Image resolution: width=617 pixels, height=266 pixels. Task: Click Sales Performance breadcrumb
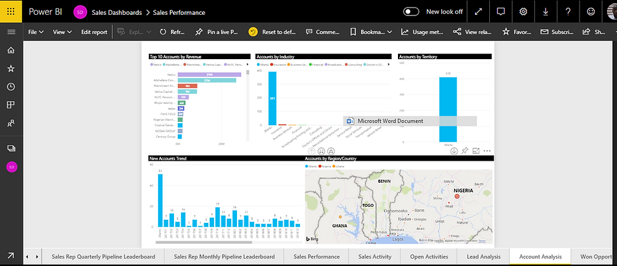pos(179,12)
